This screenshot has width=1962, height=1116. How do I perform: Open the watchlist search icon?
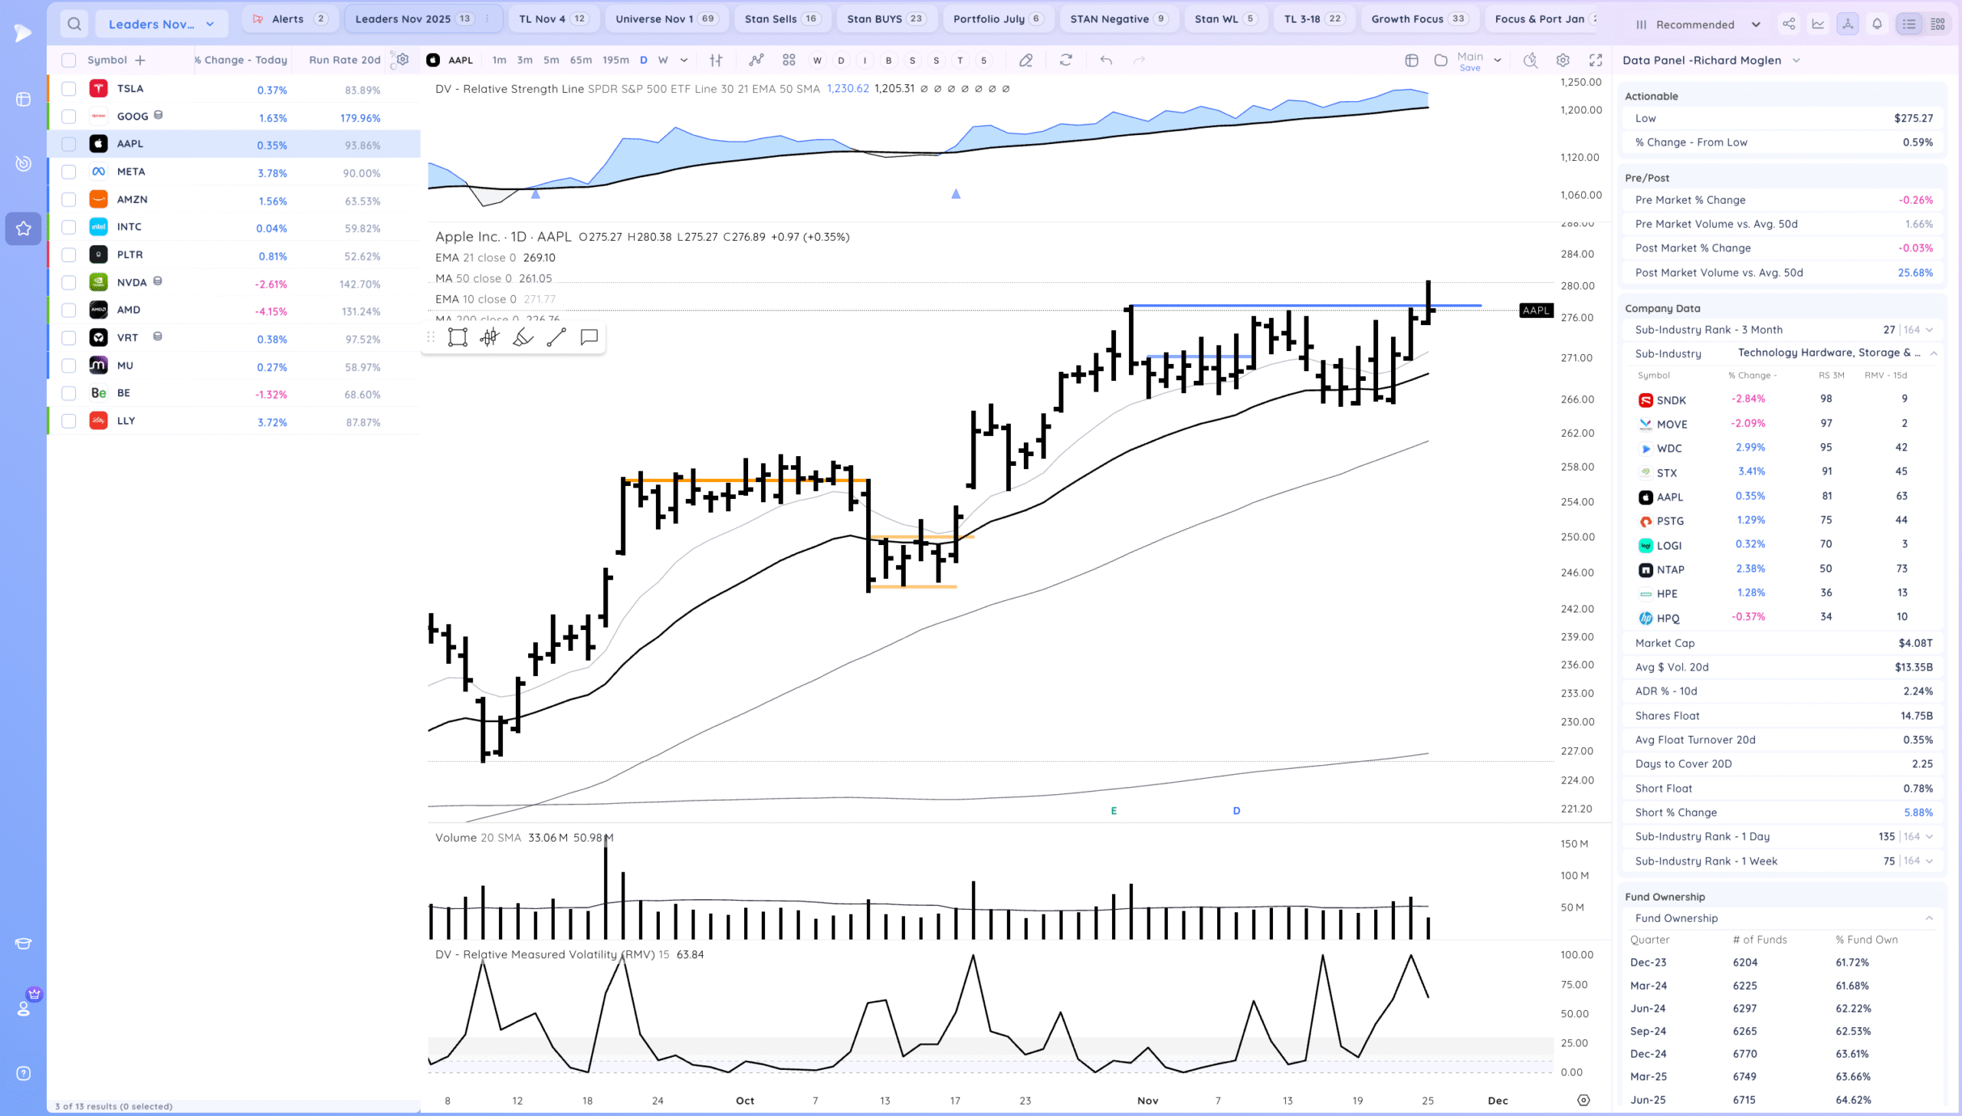pos(74,24)
